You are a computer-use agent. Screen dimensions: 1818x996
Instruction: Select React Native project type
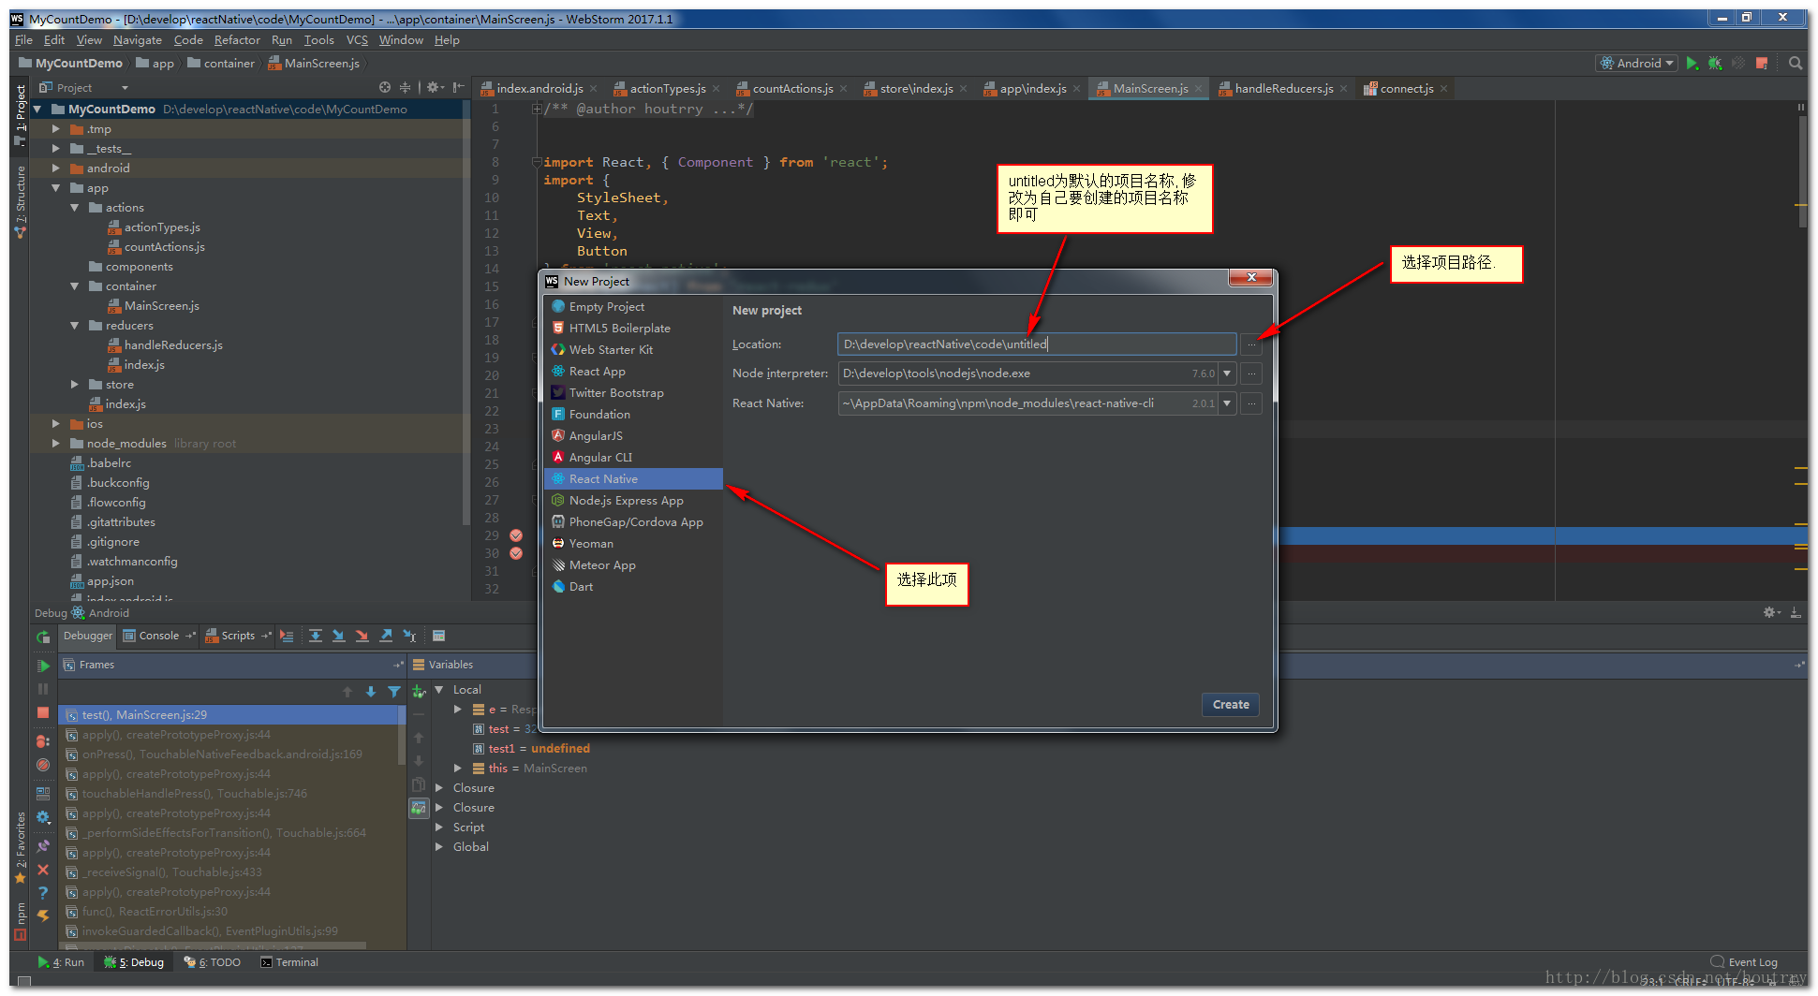[633, 479]
